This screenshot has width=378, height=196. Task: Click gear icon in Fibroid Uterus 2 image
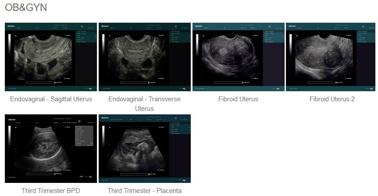click(363, 26)
